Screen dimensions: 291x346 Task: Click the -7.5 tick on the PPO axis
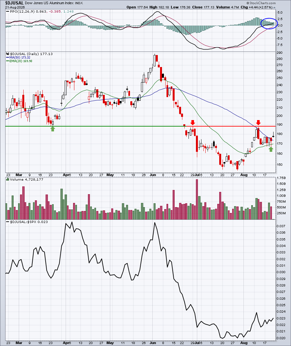(x=280, y=45)
